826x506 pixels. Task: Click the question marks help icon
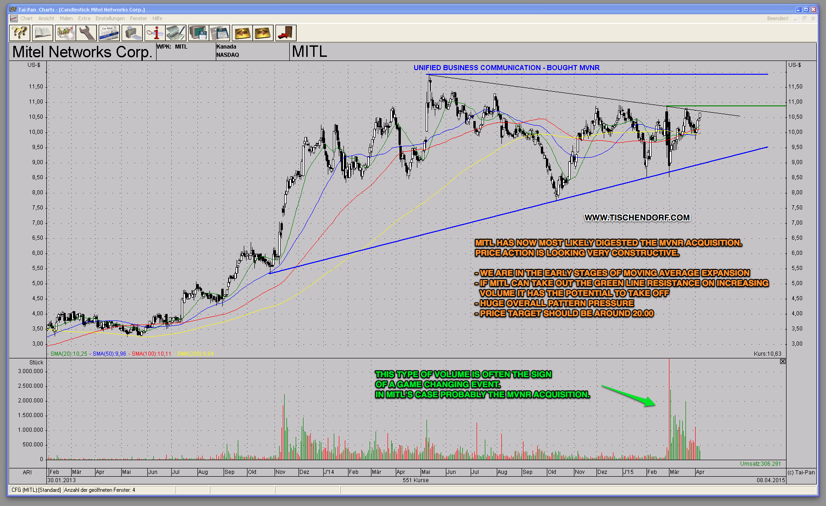(20, 33)
